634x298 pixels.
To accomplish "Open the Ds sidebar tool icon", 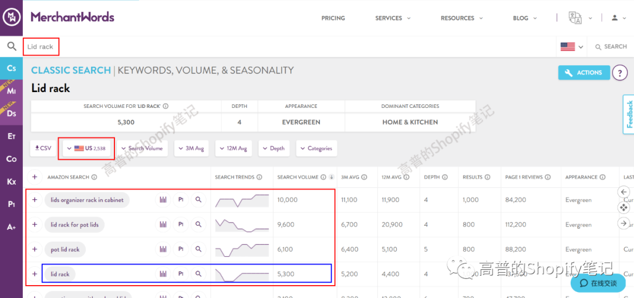I will coord(11,113).
